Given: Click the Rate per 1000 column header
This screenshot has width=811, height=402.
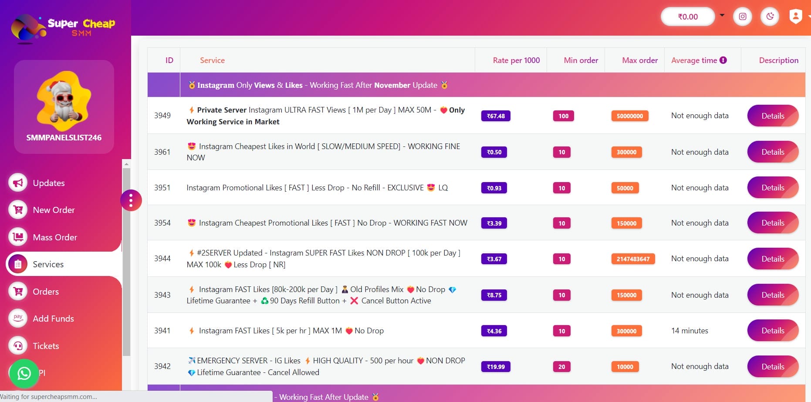Looking at the screenshot, I should 516,60.
